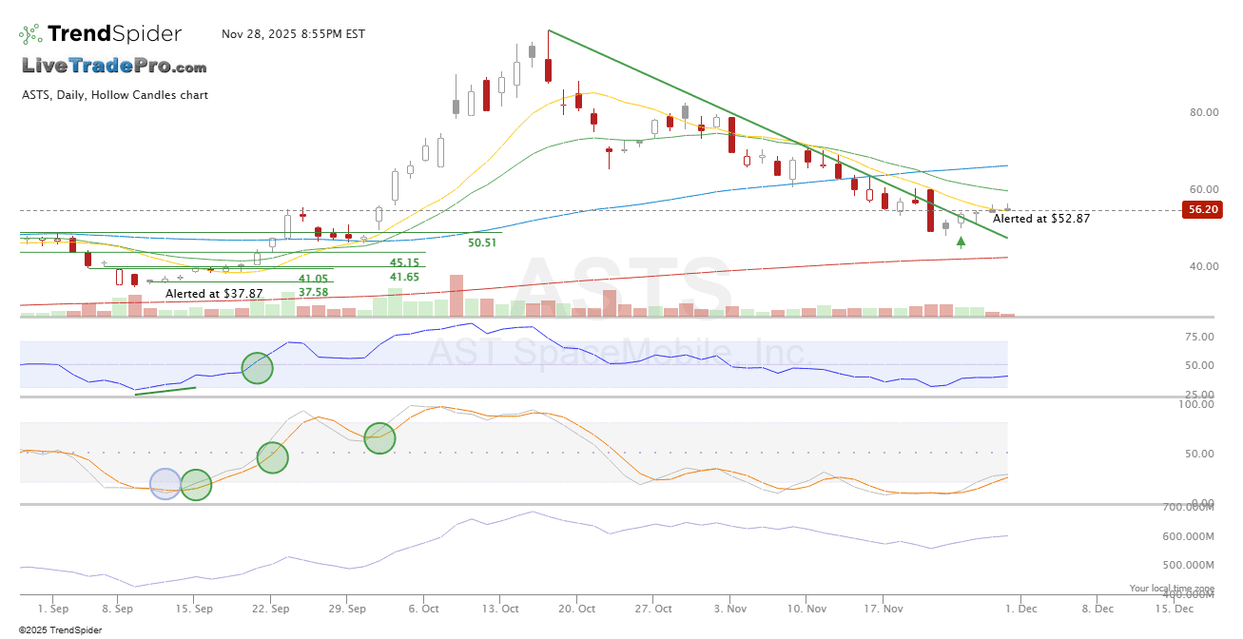The height and width of the screenshot is (639, 1243).
Task: Select the 45.15 support level label
Action: click(404, 262)
